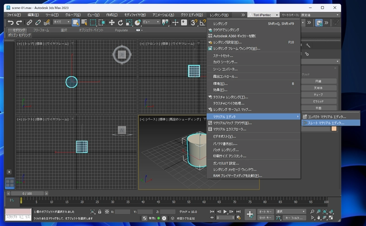Image resolution: width=366 pixels, height=226 pixels.
Task: Choose コンパクト マテリアル エディタ submenu entry
Action: pos(330,117)
